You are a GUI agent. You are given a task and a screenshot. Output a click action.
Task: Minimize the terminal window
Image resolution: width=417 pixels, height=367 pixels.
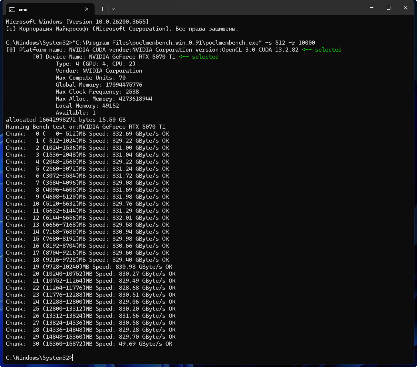372,8
